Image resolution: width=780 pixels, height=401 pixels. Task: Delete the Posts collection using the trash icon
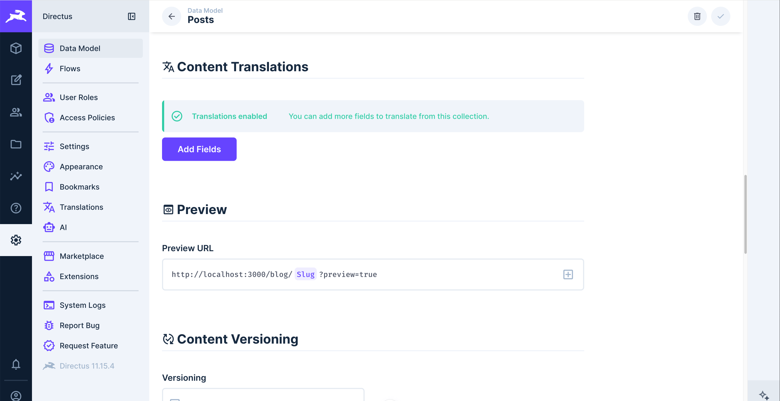[x=697, y=16]
